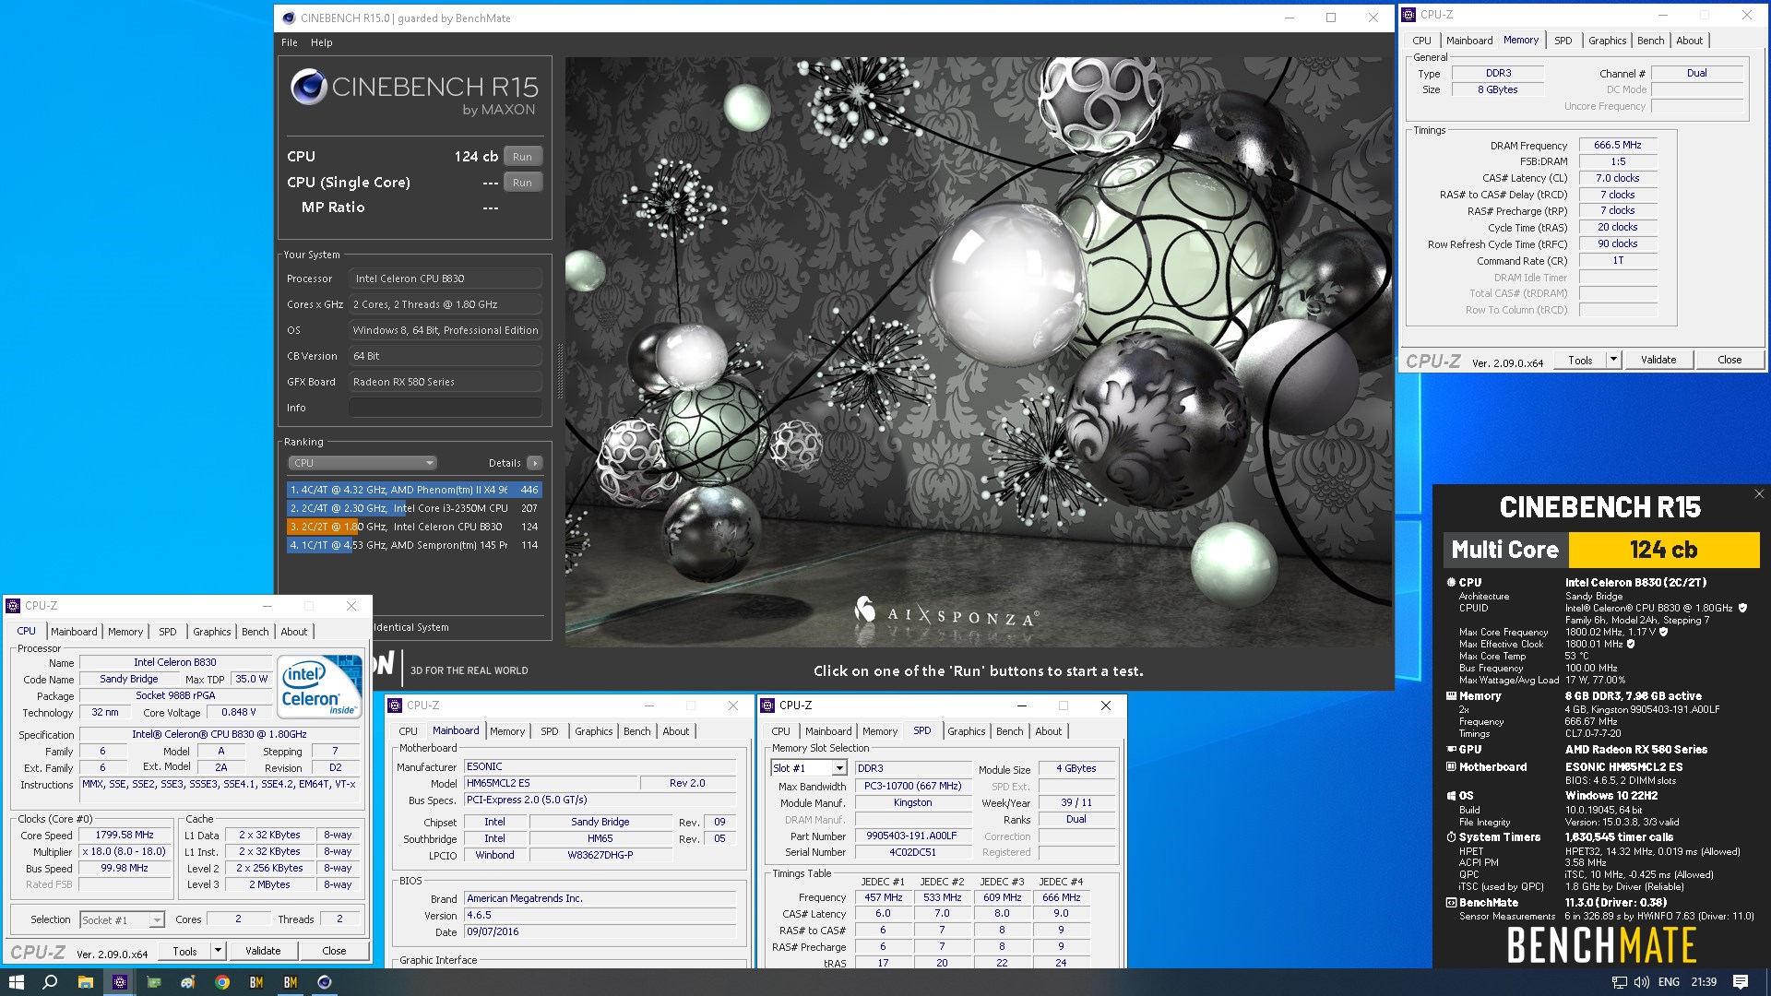Select ranking row AMD Phenom II X4 446
This screenshot has height=996, width=1771.
click(414, 490)
